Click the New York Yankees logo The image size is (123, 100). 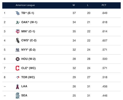17,50
